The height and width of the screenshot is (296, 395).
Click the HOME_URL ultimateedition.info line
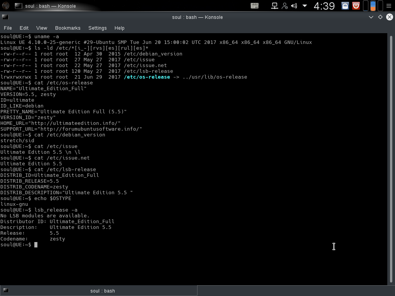click(x=61, y=123)
